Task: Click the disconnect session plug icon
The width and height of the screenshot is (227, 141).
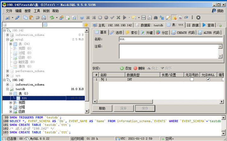Action: click(x=17, y=18)
